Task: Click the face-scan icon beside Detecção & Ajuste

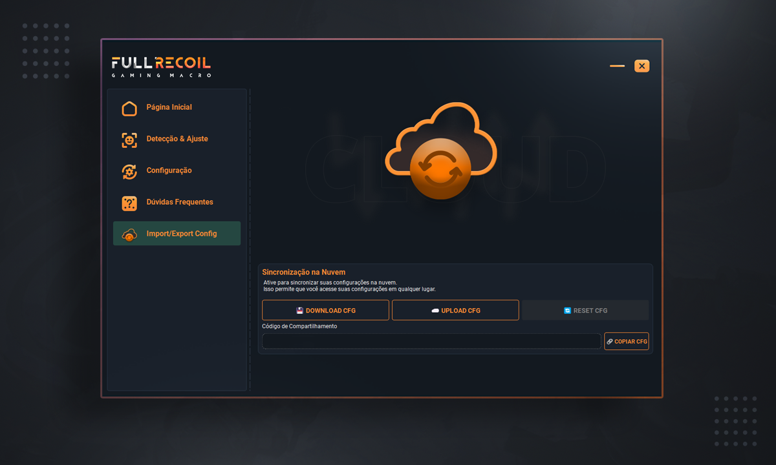Action: (129, 139)
